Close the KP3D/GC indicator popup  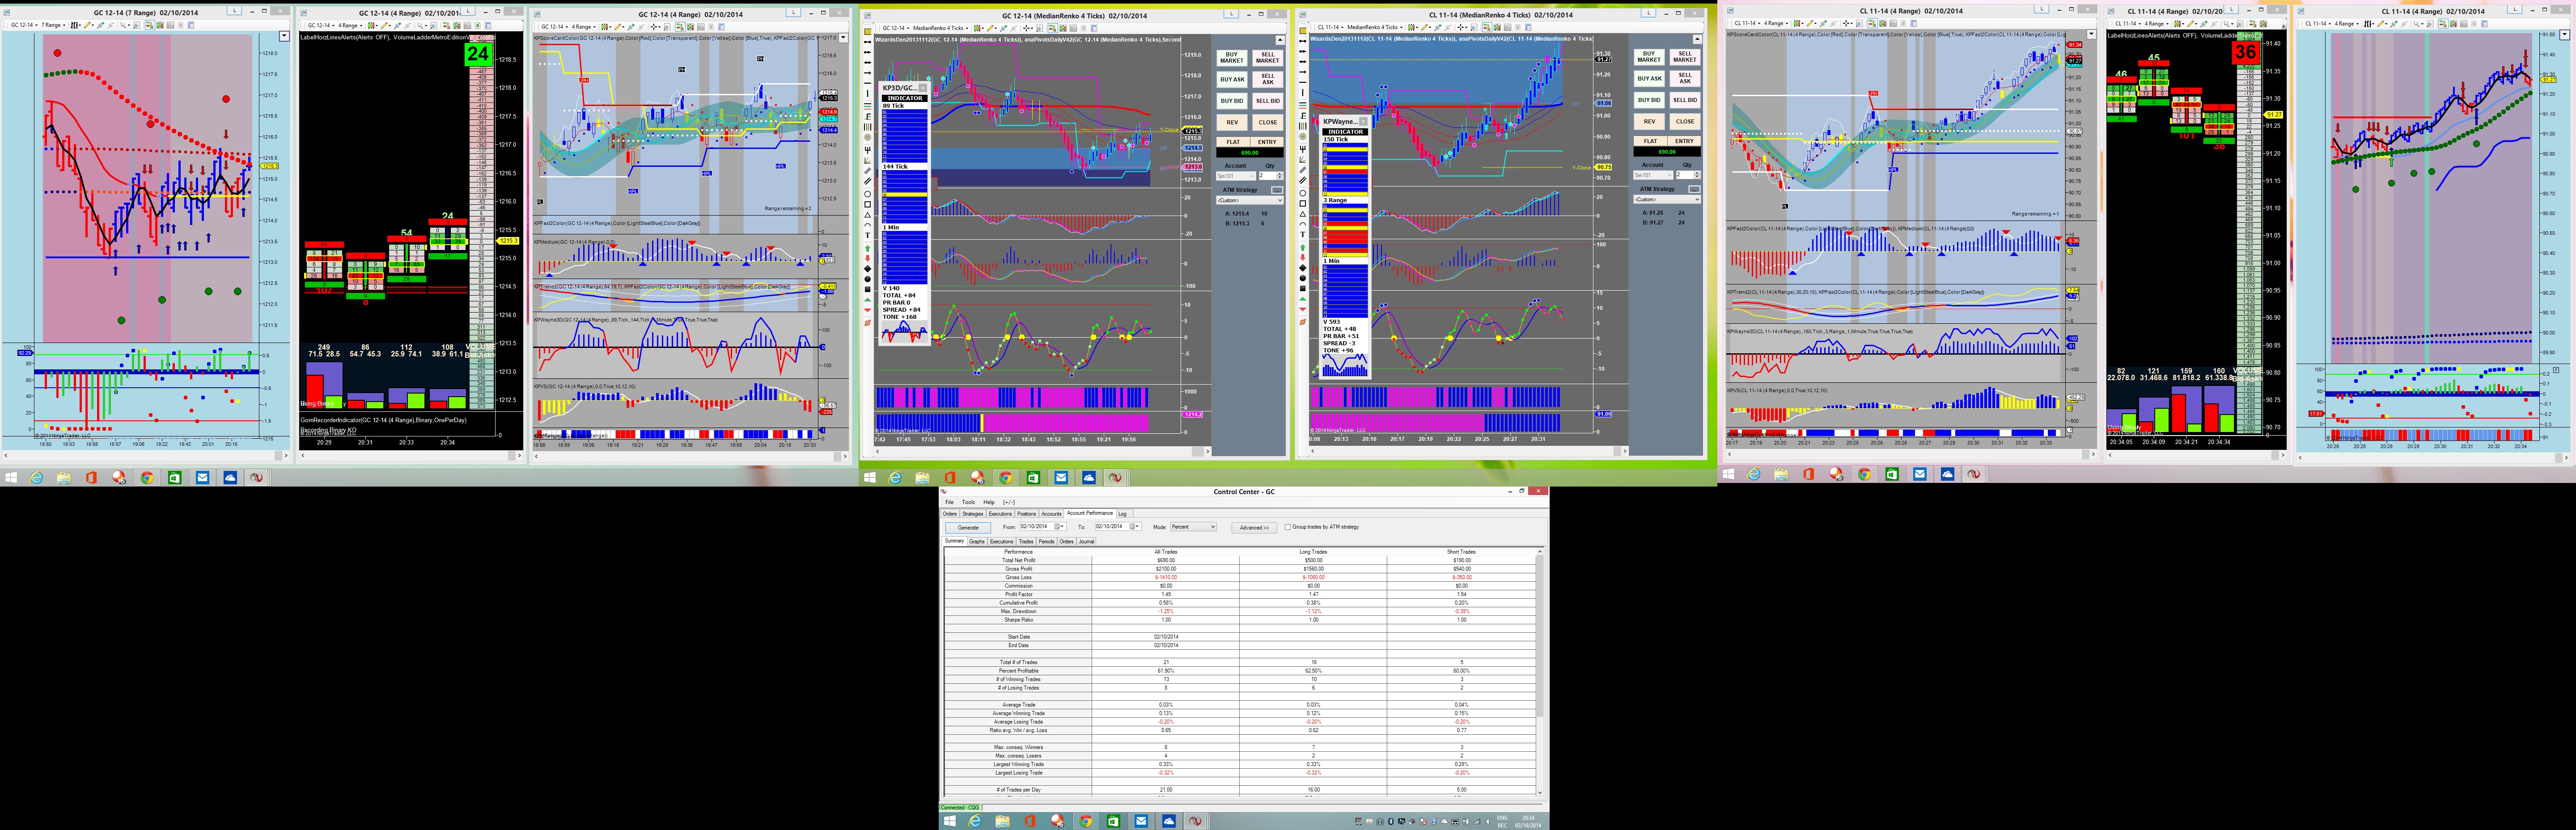[x=923, y=88]
